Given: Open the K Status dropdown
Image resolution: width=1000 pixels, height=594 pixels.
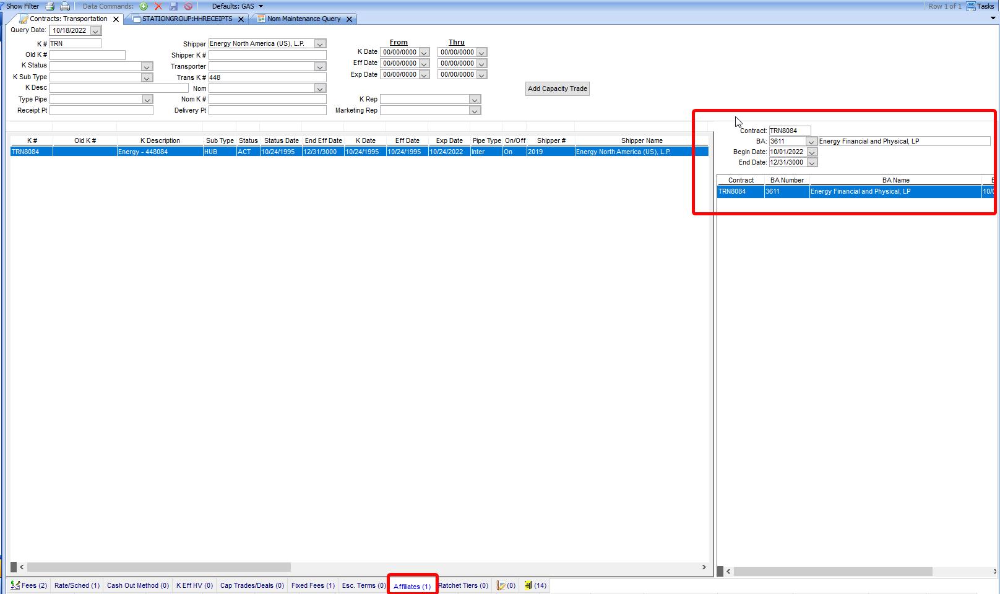Looking at the screenshot, I should pos(147,66).
